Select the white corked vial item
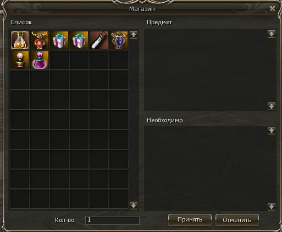 click(x=99, y=40)
